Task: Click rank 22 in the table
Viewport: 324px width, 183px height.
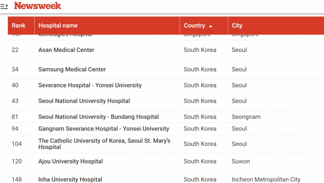Action: coord(15,50)
